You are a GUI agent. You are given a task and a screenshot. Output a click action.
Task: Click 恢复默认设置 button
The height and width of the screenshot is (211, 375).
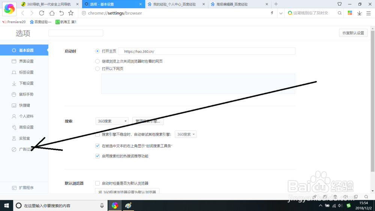pos(353,33)
